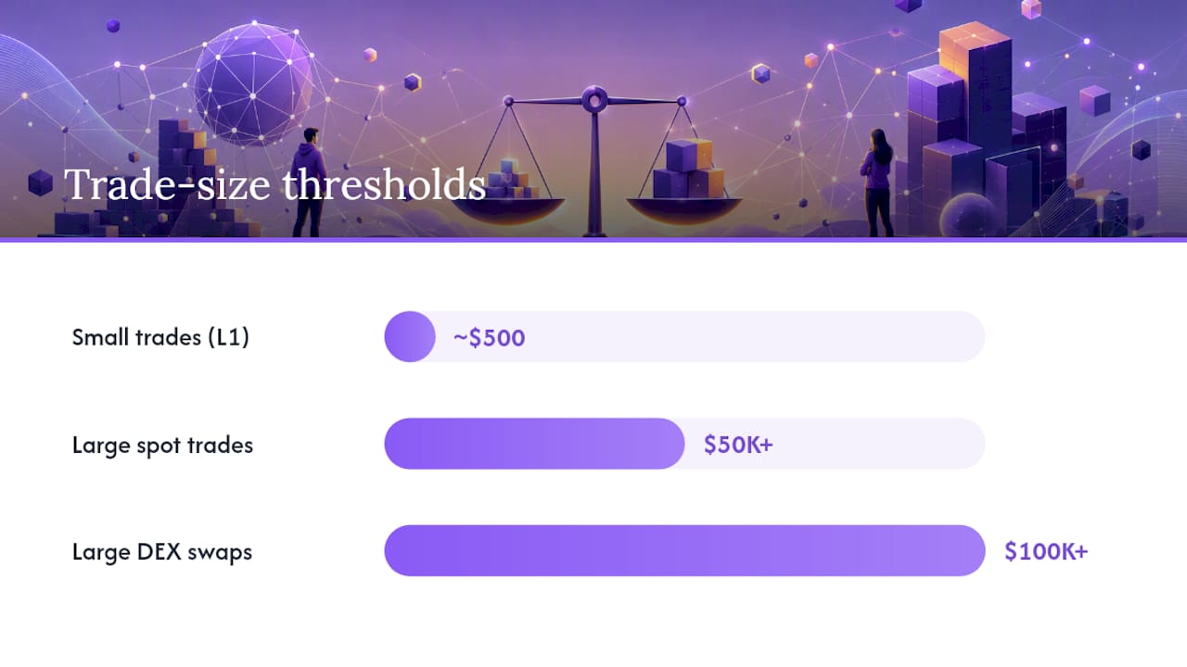Click the balance scale center pivot
The width and height of the screenshot is (1187, 667).
(594, 97)
